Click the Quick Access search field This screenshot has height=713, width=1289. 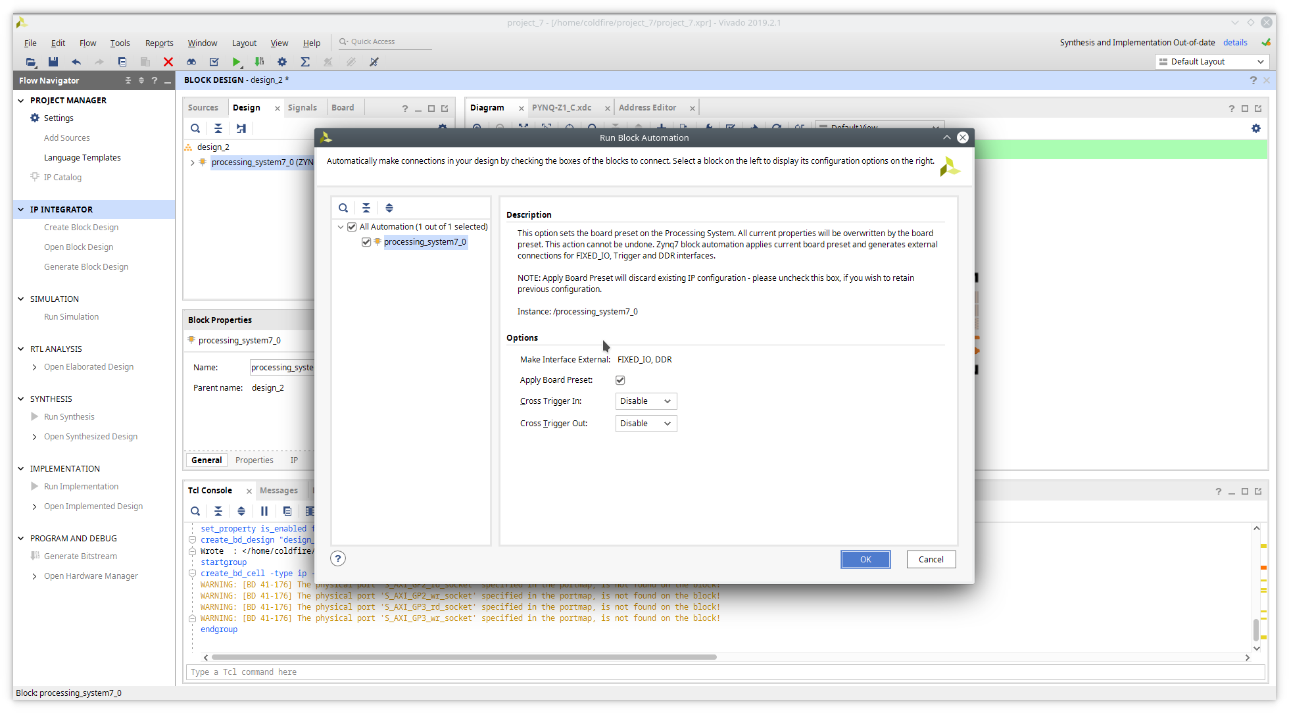(x=385, y=42)
